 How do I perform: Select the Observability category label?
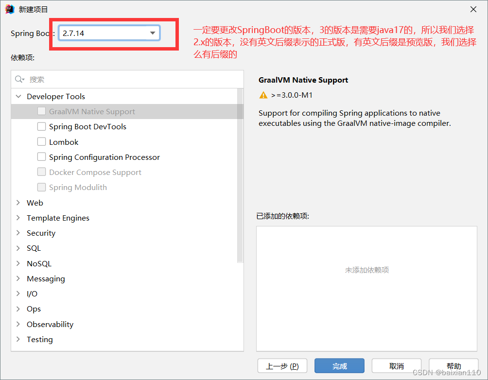click(50, 324)
